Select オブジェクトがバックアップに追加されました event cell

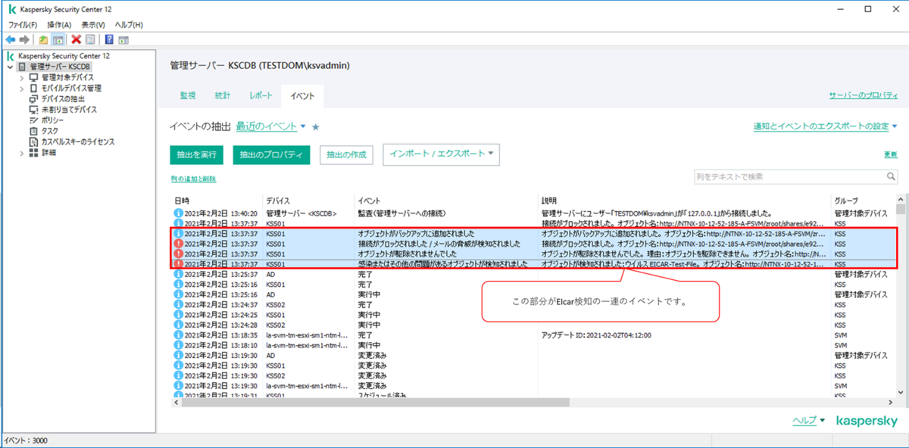pos(416,234)
